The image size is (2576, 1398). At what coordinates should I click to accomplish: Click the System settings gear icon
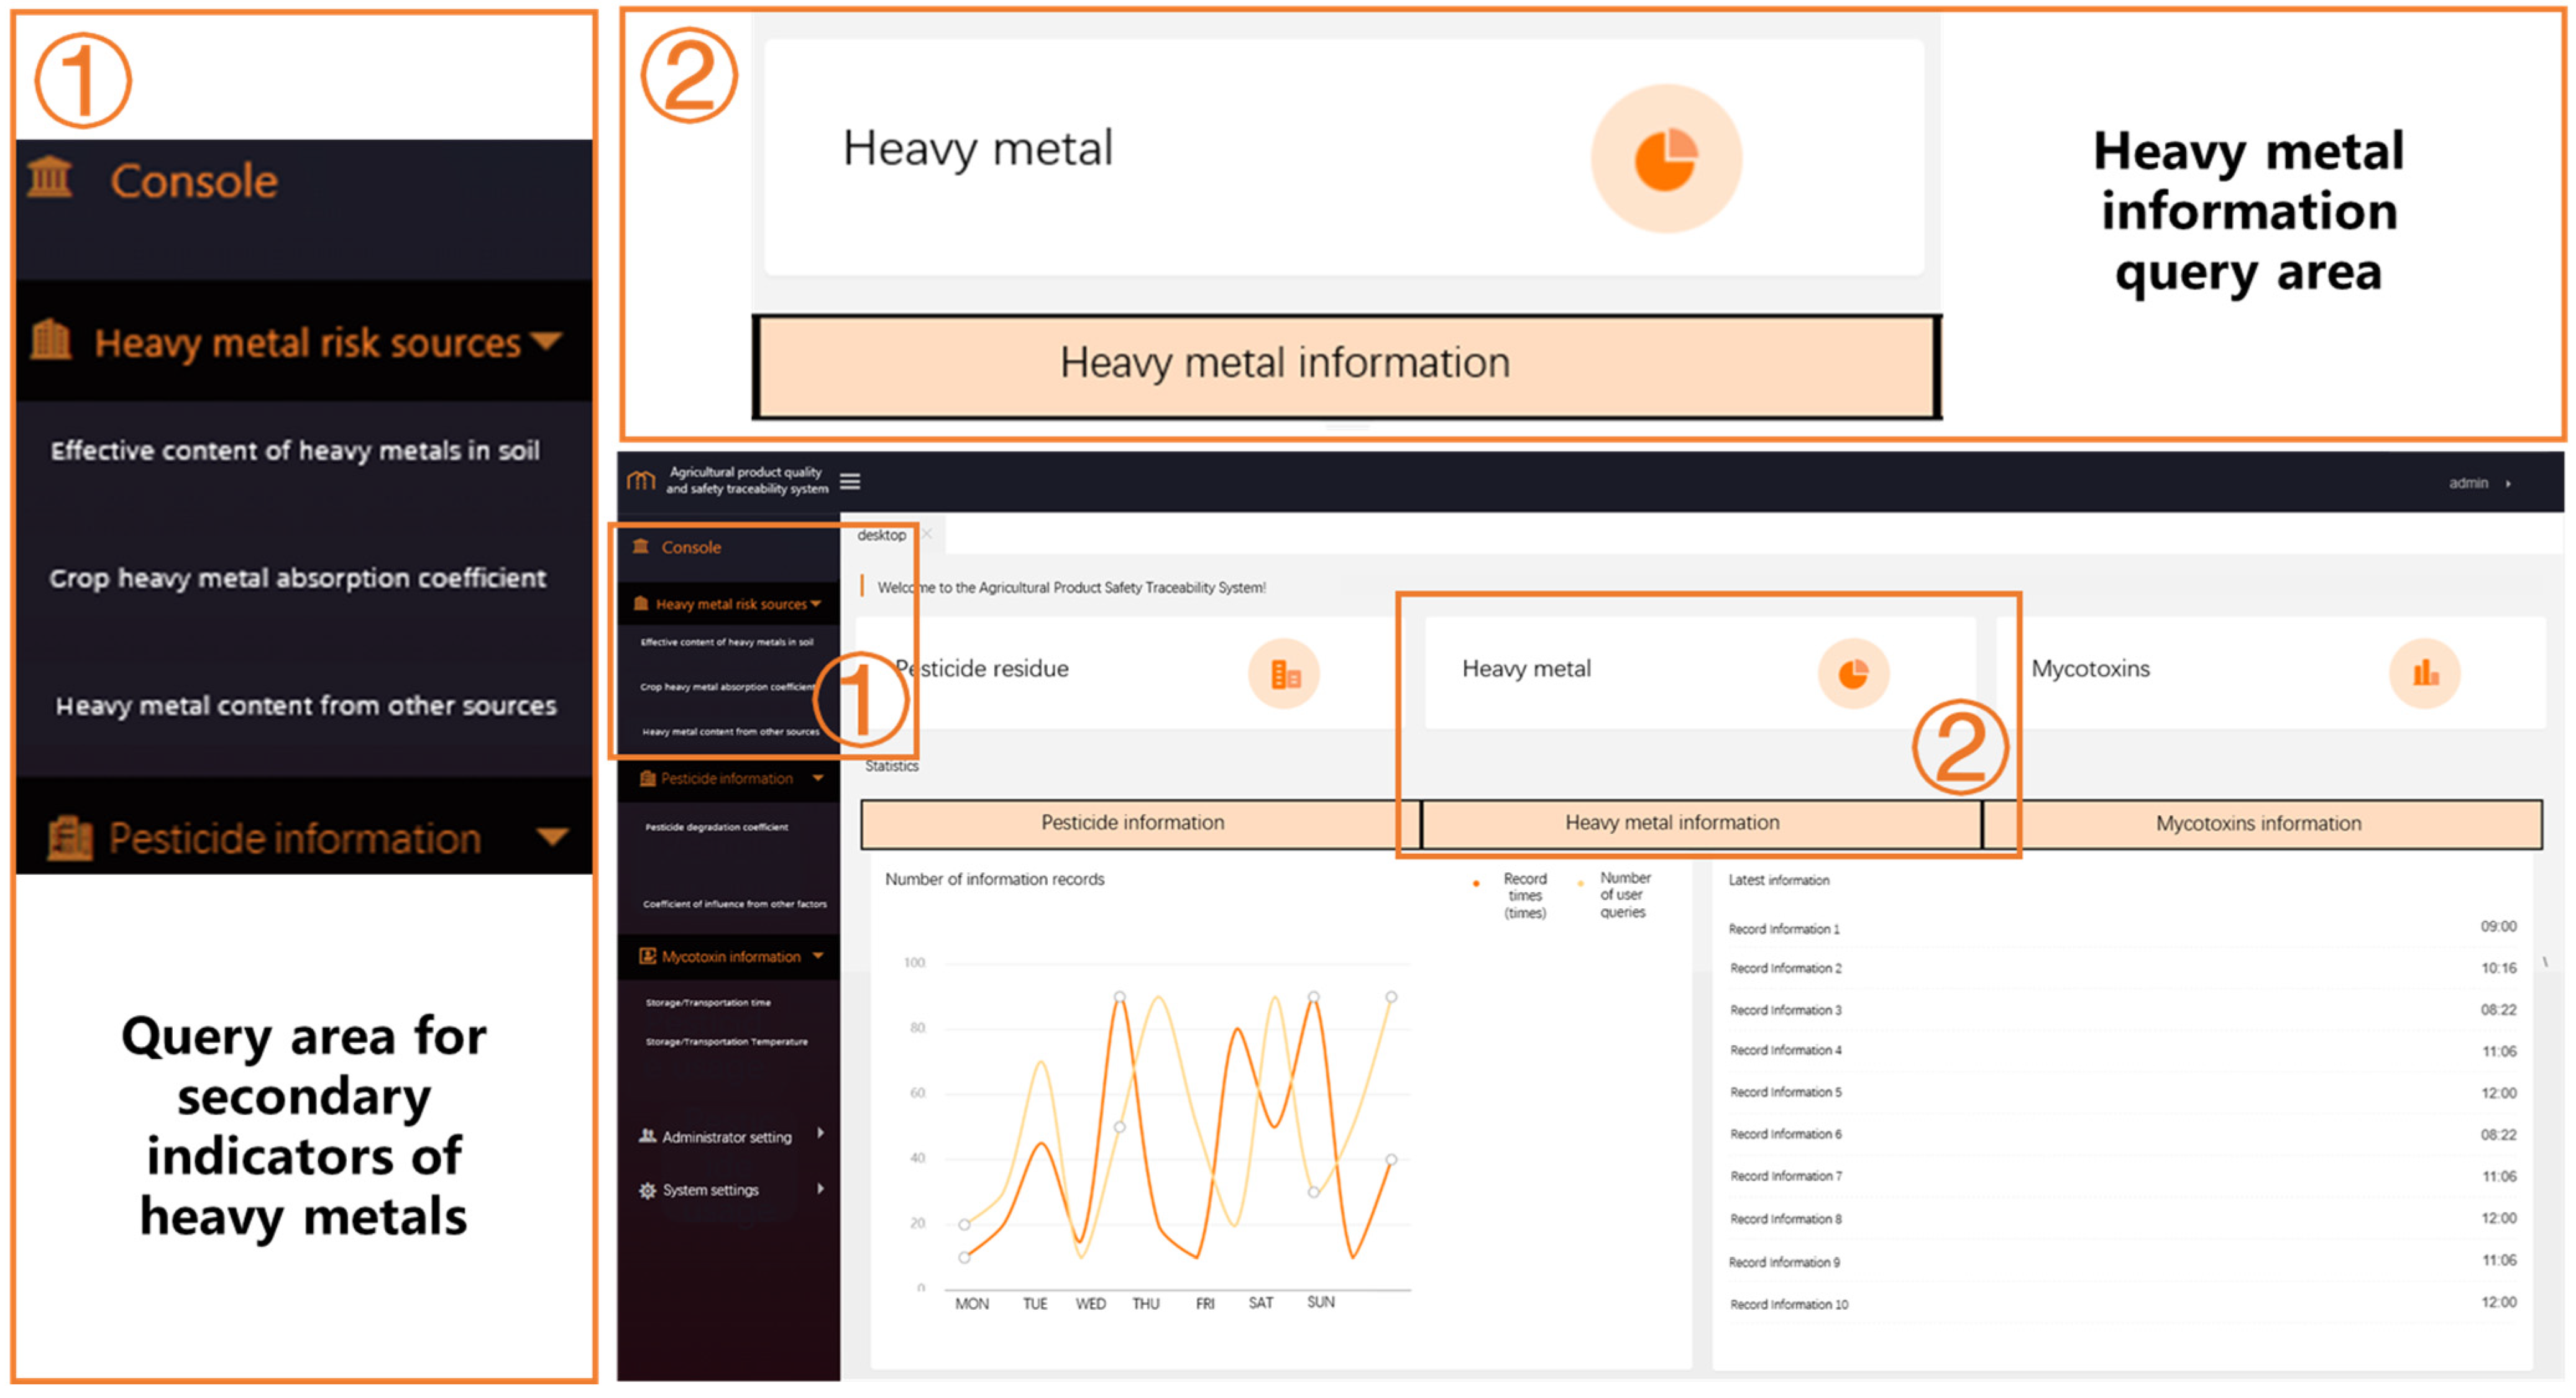click(647, 1190)
